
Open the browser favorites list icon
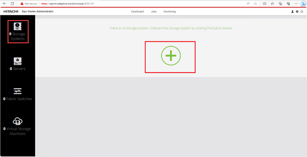point(272,3)
